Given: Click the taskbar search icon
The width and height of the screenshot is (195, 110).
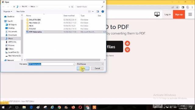Looking at the screenshot, I should (10, 107).
